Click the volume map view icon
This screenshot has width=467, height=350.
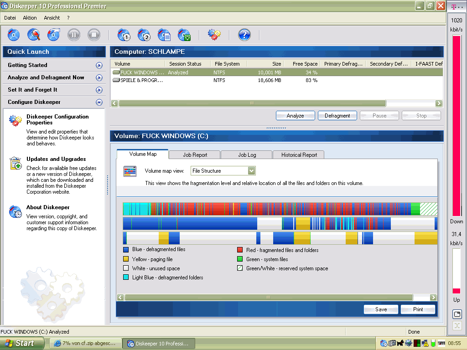click(130, 171)
